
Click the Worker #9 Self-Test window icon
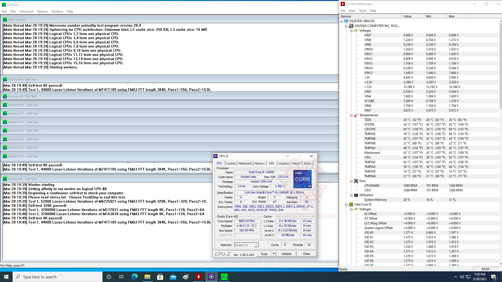coord(5,97)
